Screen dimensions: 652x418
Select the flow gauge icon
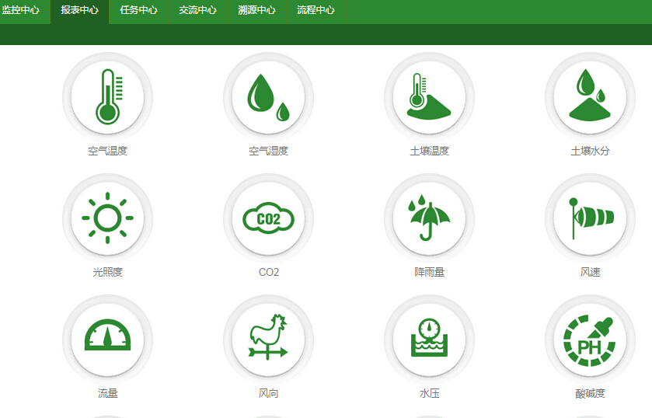107,340
